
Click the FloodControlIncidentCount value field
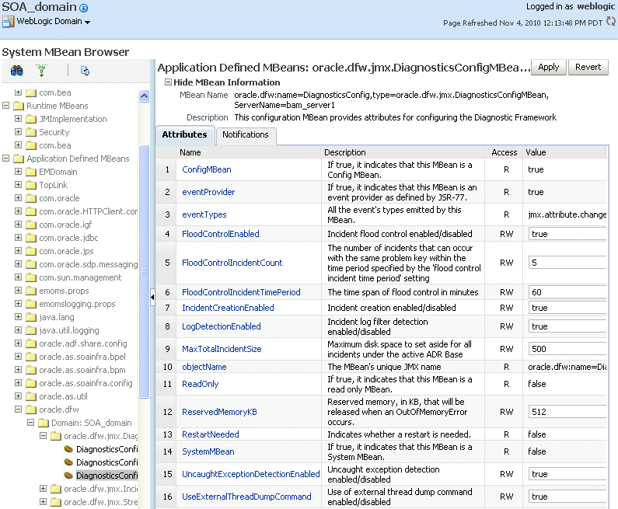pos(567,263)
